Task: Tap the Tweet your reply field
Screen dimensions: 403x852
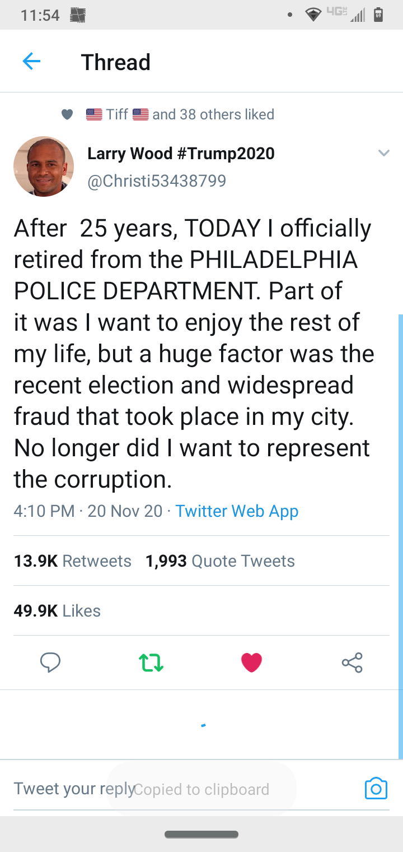Action: [x=73, y=789]
